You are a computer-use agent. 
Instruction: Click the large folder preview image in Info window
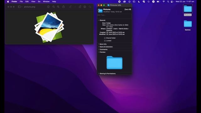click(114, 63)
